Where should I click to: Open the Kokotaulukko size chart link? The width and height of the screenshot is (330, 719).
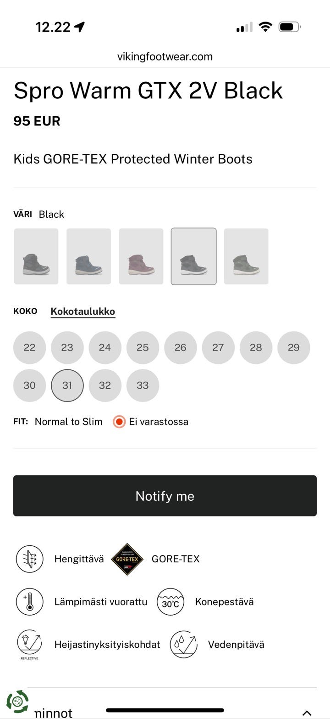pyautogui.click(x=82, y=311)
